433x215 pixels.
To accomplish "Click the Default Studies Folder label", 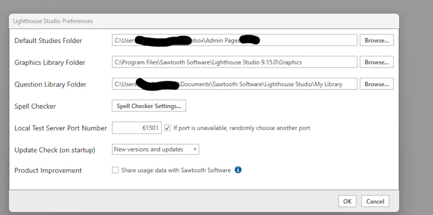I will (x=48, y=41).
